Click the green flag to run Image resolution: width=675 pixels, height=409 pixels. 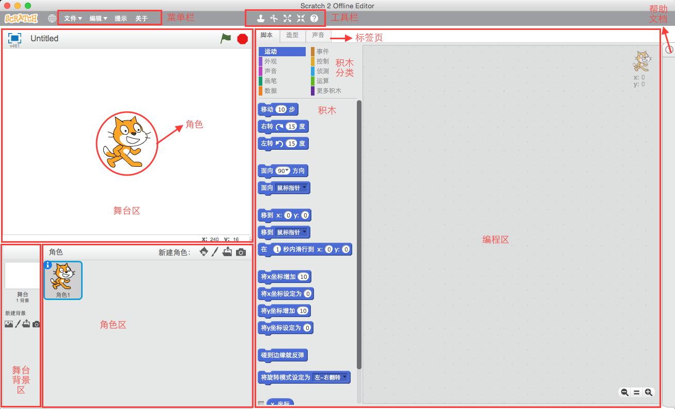click(x=226, y=38)
